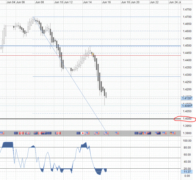Click the 1.3900 price axis label
The image size is (196, 180).
[x=187, y=133]
